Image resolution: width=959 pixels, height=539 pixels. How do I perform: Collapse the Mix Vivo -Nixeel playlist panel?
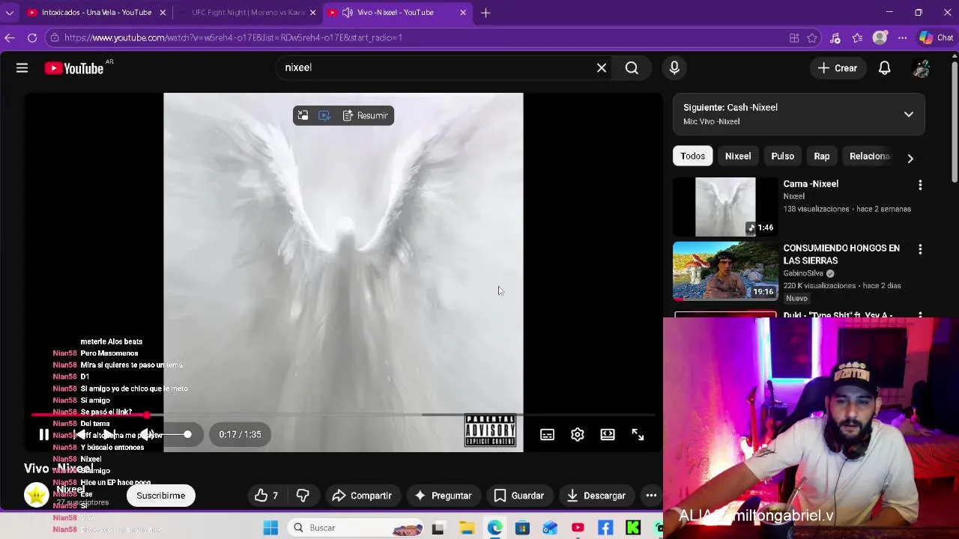click(908, 115)
